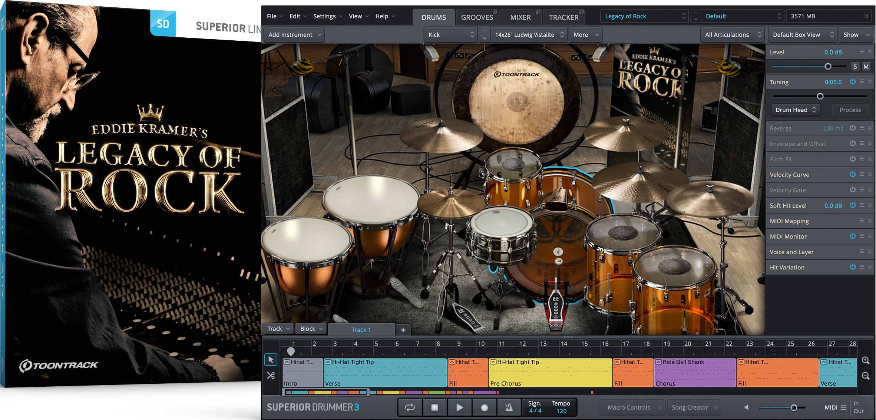Open Default Box View dropdown
Screen dimensions: 876x420
803,35
